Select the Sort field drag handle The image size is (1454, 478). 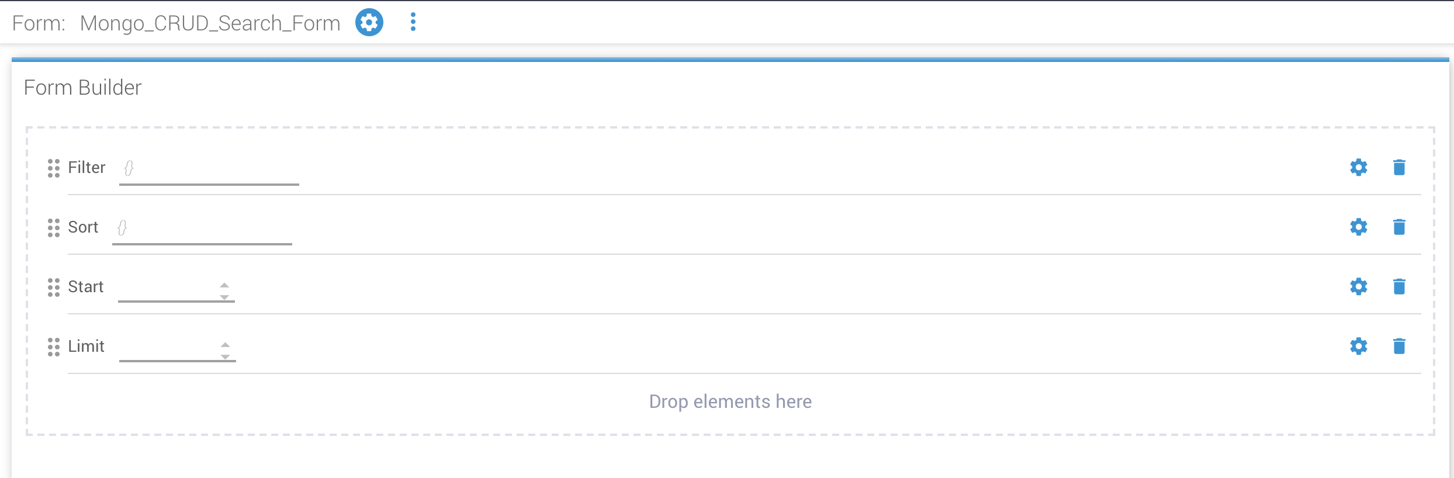[x=54, y=228]
